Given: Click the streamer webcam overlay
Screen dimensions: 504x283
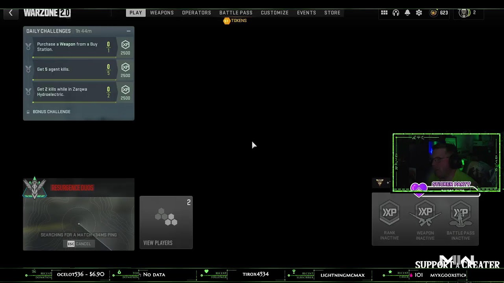Looking at the screenshot, I should pyautogui.click(x=447, y=162).
